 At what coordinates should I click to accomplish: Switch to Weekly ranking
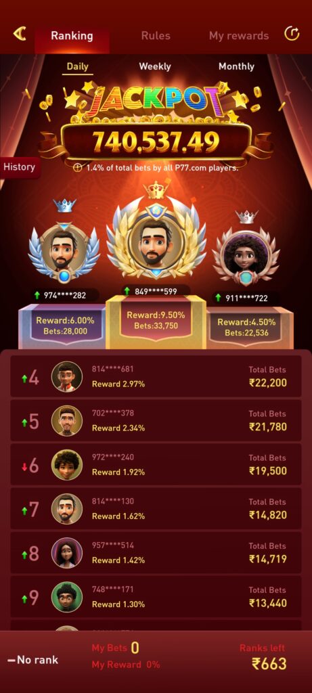point(155,66)
